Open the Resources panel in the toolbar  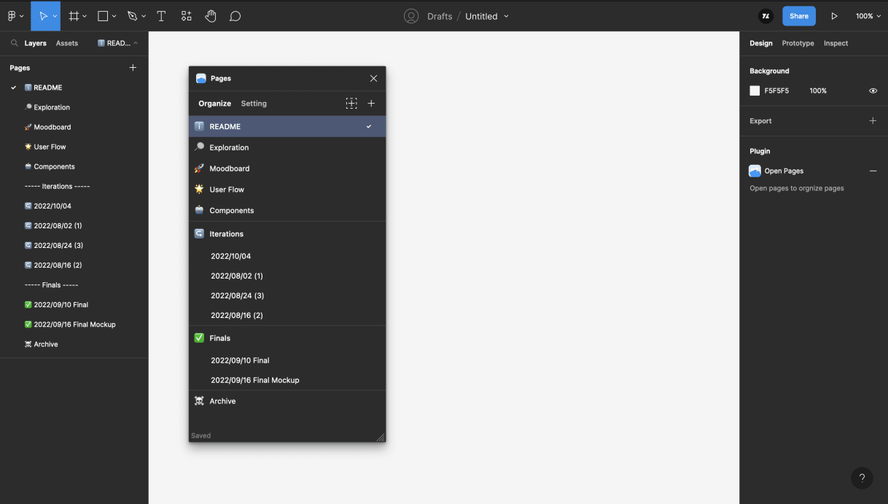click(186, 15)
